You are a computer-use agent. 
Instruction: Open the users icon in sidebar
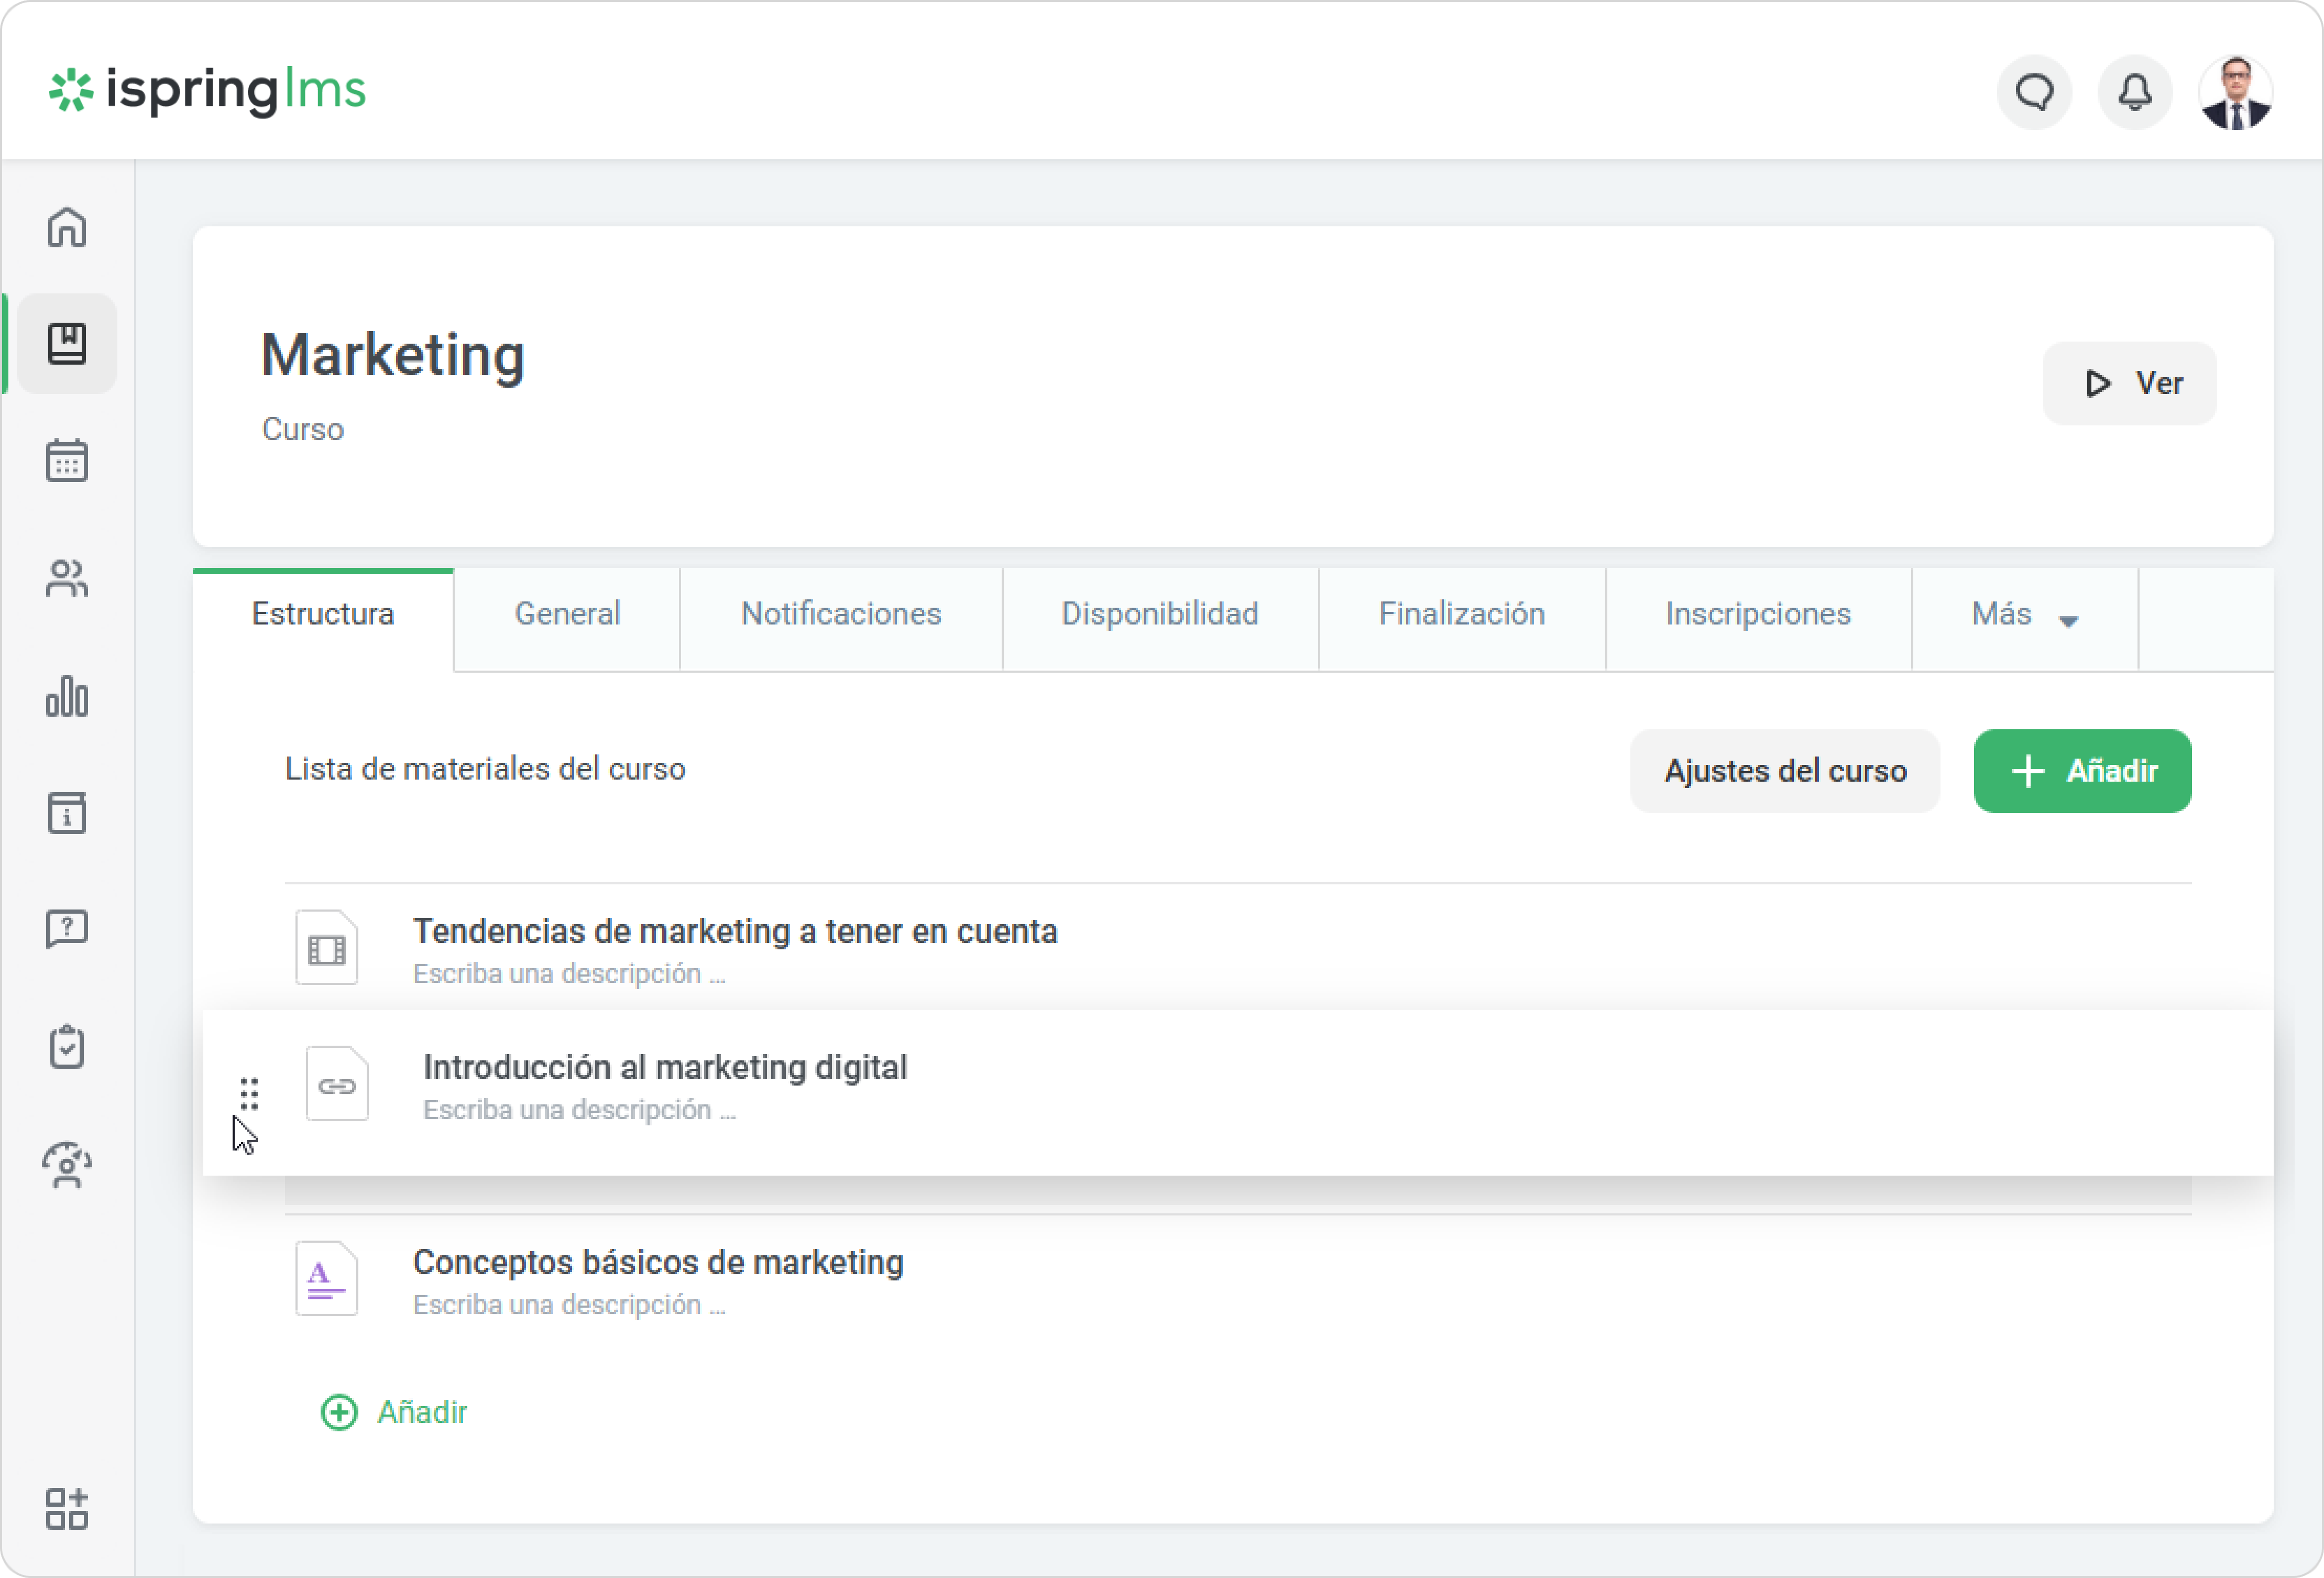(67, 578)
